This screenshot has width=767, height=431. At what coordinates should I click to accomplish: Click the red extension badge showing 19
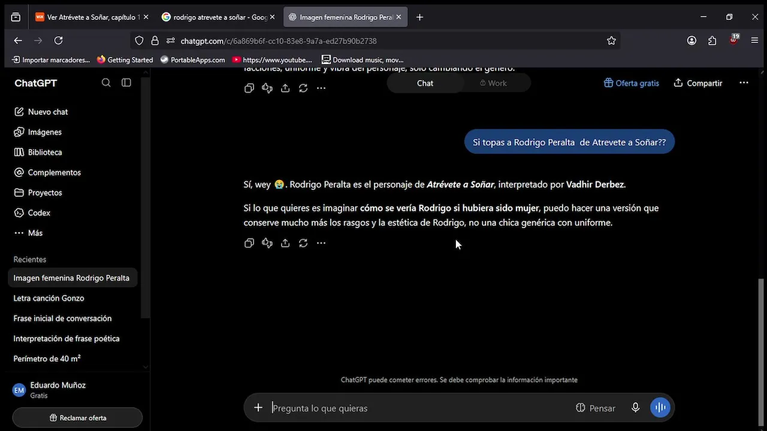(x=733, y=40)
